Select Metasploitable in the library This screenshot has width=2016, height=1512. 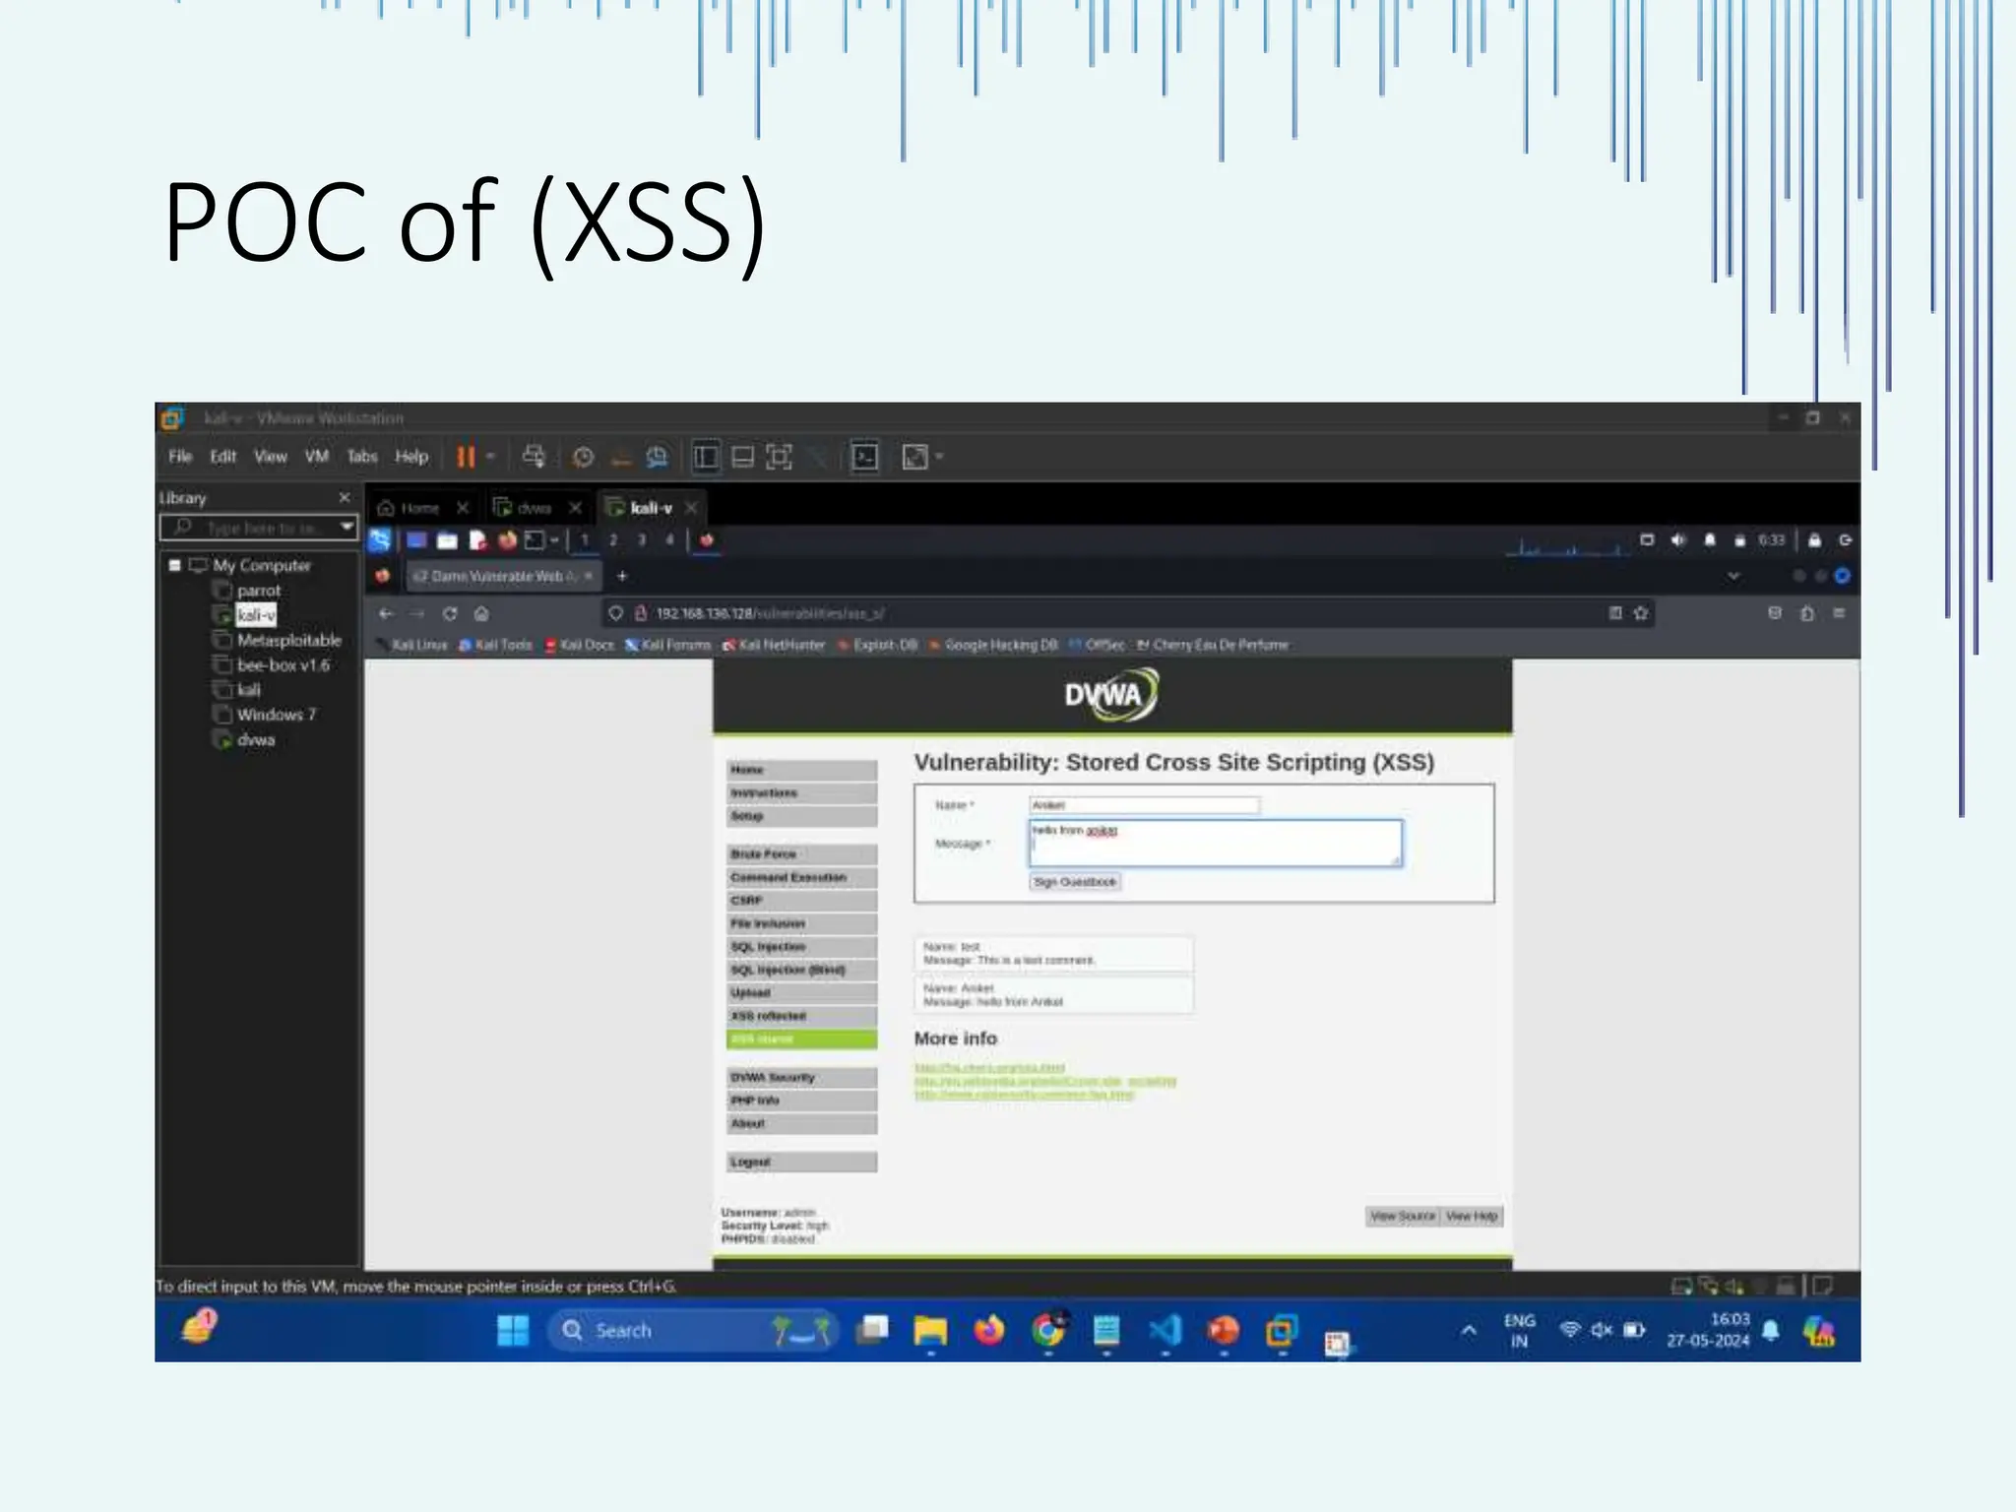coord(289,640)
